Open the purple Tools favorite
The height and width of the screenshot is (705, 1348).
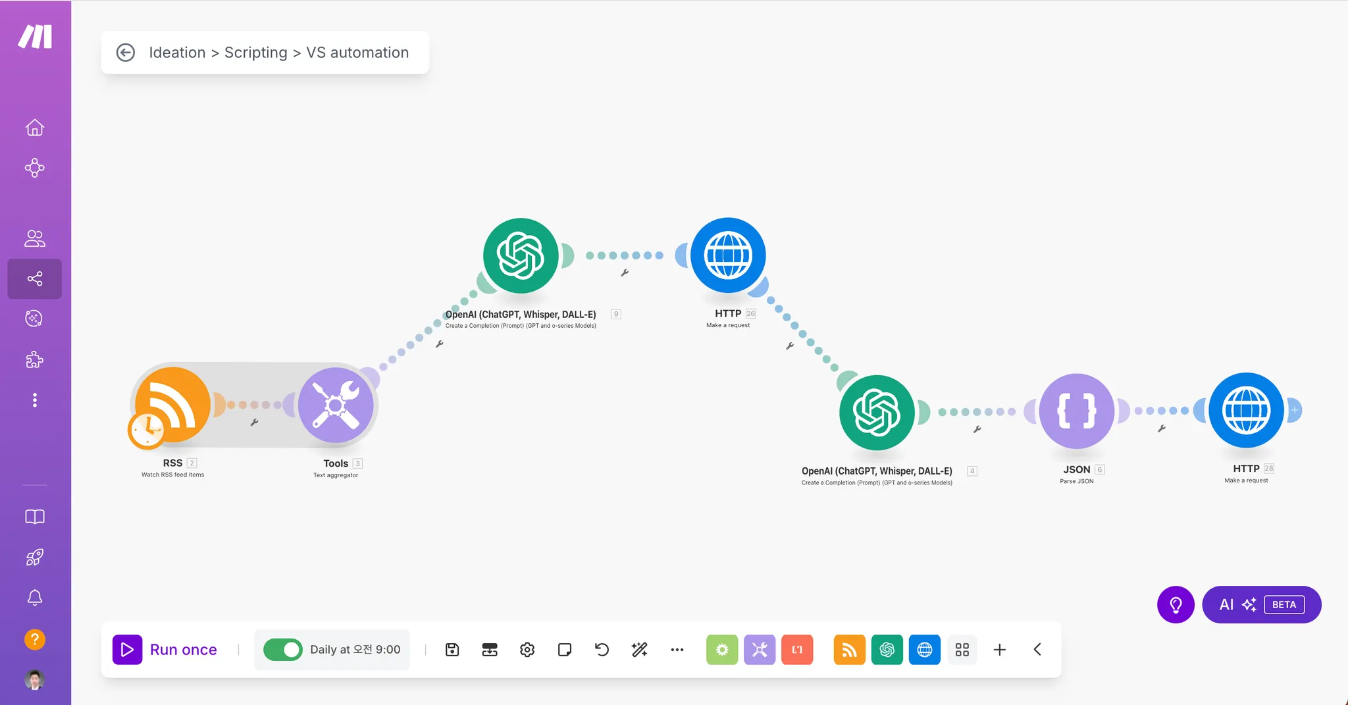[x=760, y=650]
